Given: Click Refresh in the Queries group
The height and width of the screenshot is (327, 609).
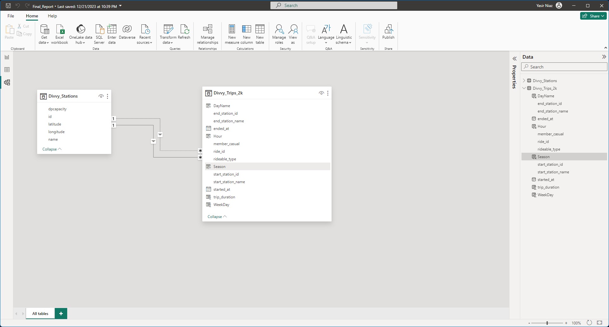Looking at the screenshot, I should click(x=184, y=32).
